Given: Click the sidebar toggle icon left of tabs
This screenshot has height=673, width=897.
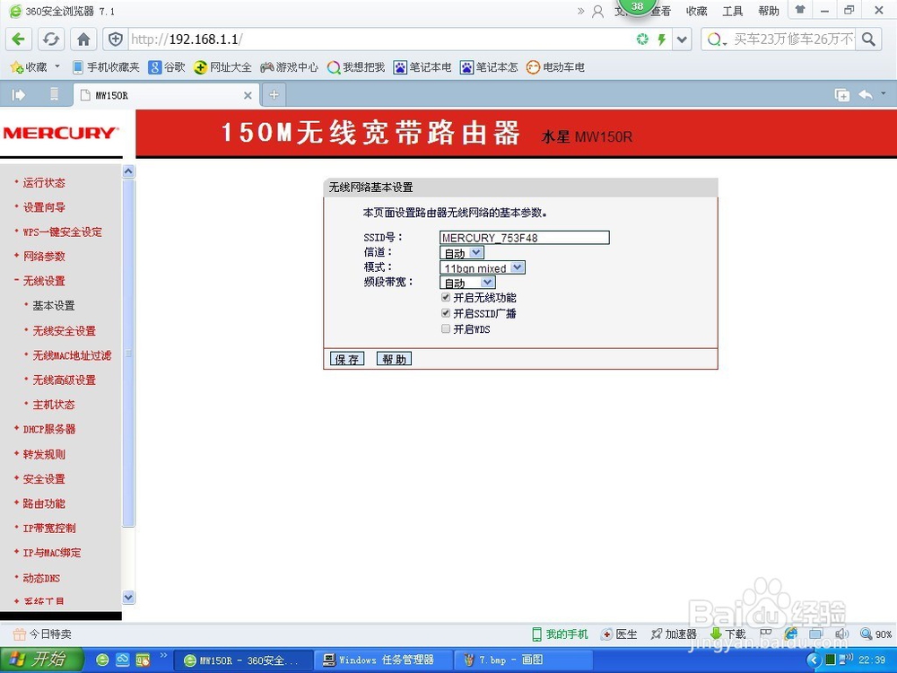Looking at the screenshot, I should [18, 95].
